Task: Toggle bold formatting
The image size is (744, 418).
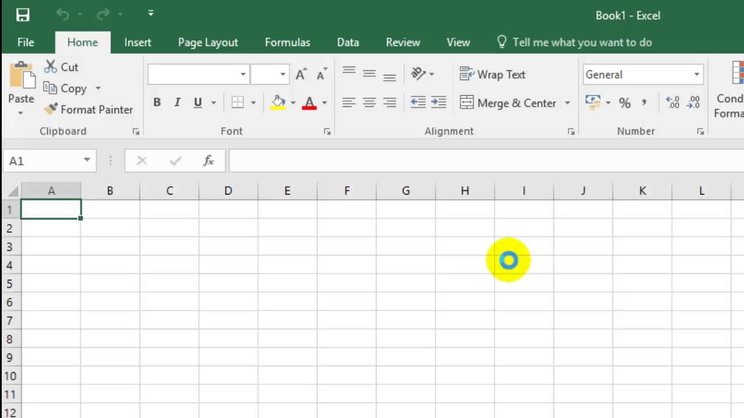Action: 156,102
